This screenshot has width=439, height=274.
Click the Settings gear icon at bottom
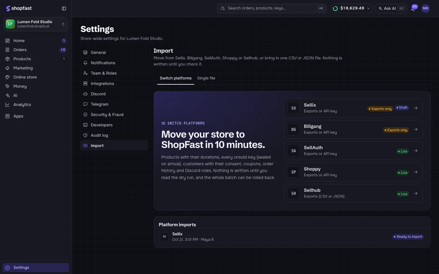point(8,268)
